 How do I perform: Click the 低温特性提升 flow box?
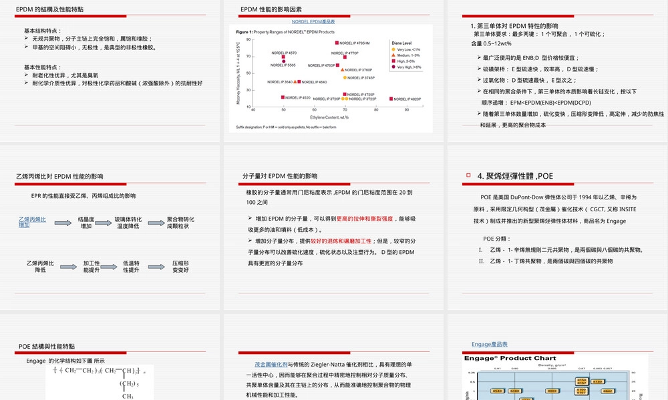click(131, 267)
